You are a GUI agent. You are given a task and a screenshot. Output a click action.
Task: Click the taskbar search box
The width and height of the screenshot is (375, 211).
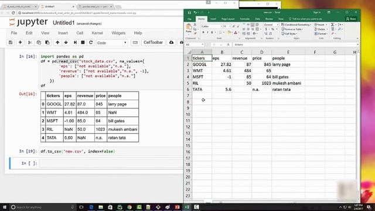[43, 207]
